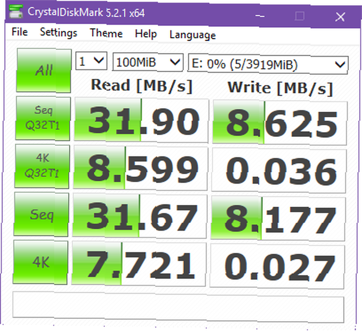Select the 8.599 4K Q32T1 read result

pyautogui.click(x=140, y=168)
